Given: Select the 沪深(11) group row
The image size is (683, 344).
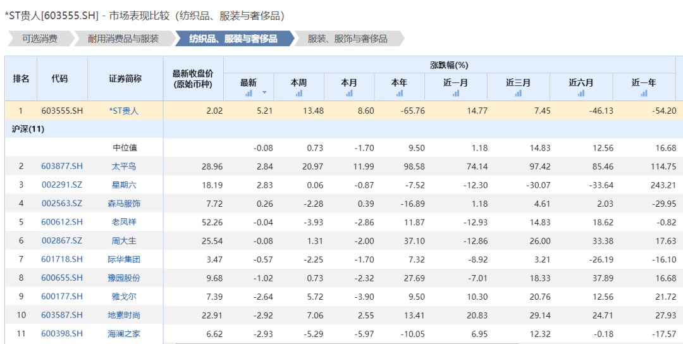Looking at the screenshot, I should click(x=341, y=130).
